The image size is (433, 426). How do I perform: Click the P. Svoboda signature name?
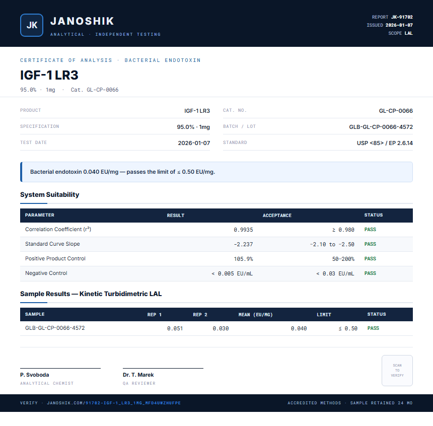coord(35,375)
